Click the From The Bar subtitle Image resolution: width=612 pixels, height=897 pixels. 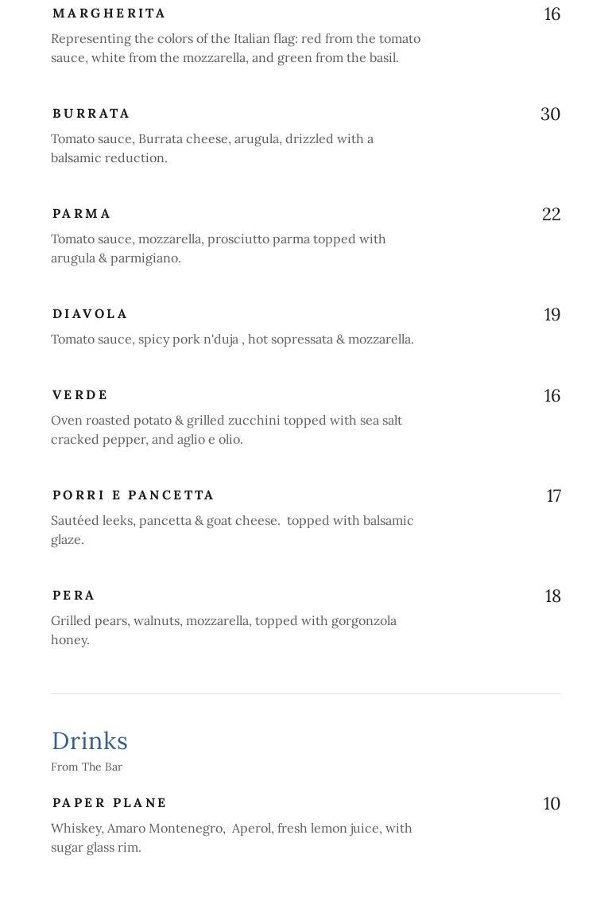click(87, 767)
